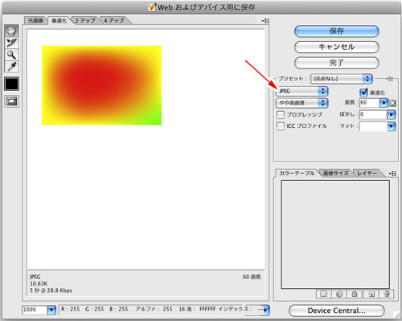402x321 pixels.
Task: Select the Slice Select tool
Action: pos(11,43)
